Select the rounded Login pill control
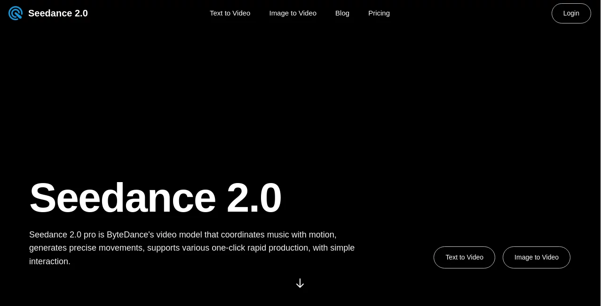Screen dimensions: 601x306 571,13
